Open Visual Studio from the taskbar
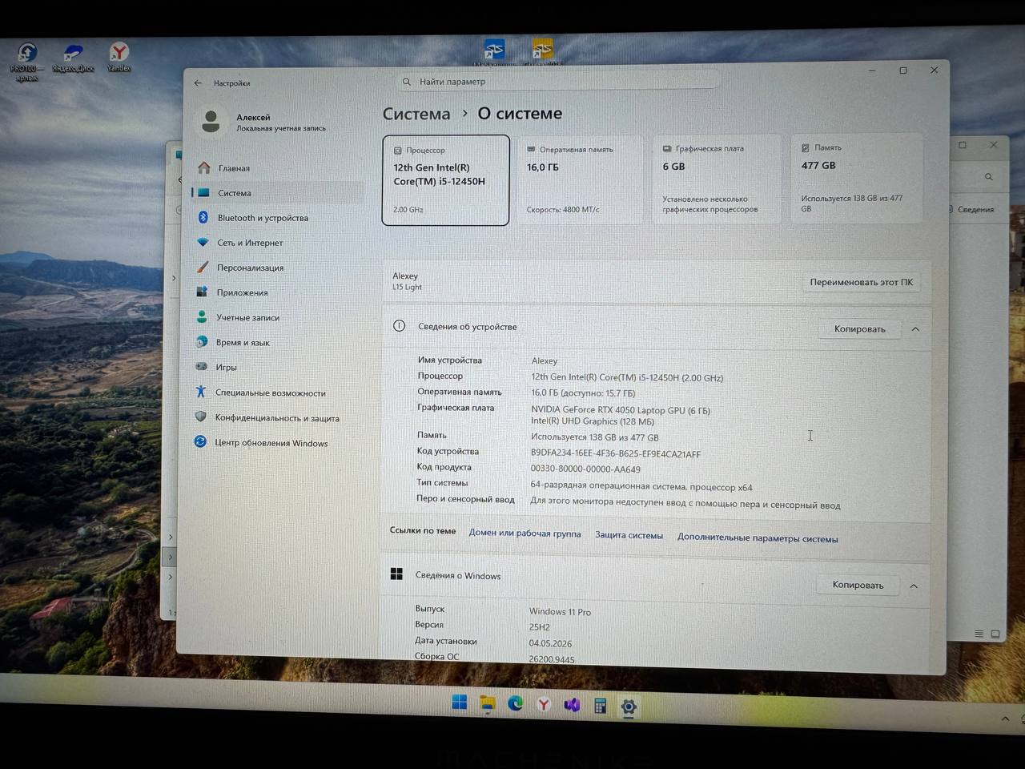Image resolution: width=1025 pixels, height=769 pixels. pyautogui.click(x=572, y=705)
